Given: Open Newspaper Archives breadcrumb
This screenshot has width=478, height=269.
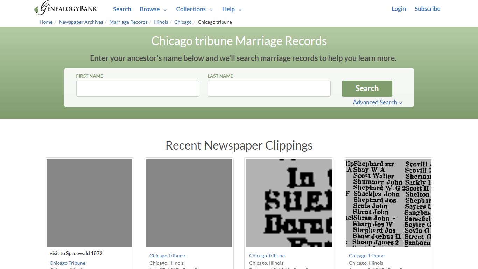Looking at the screenshot, I should 81,22.
